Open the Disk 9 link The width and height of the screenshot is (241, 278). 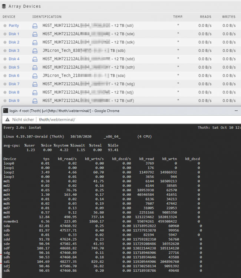click(14, 100)
